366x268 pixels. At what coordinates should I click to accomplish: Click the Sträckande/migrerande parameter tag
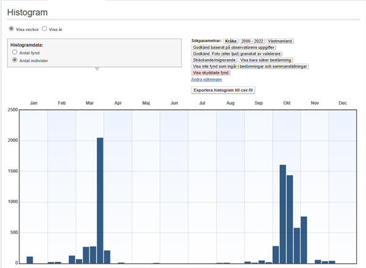point(214,60)
